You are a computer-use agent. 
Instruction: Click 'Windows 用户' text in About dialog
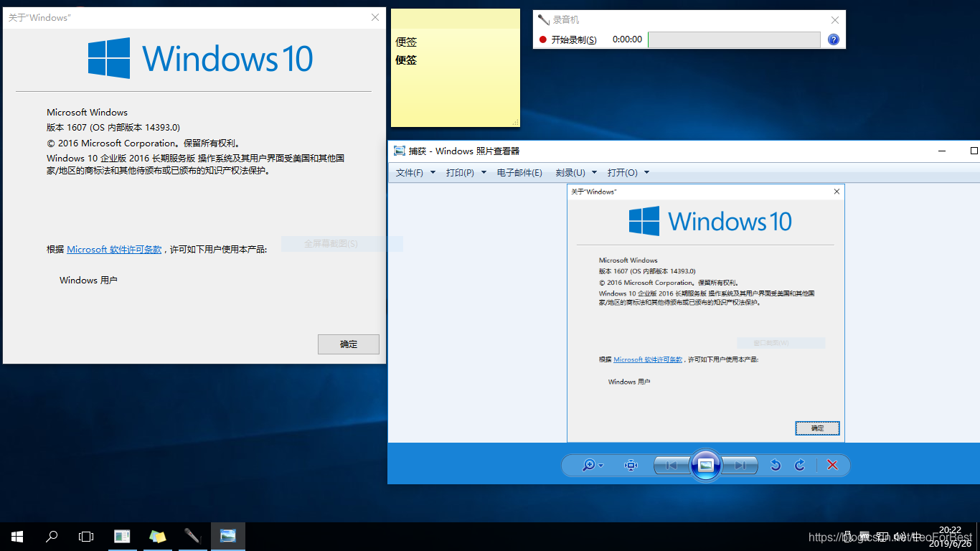(88, 281)
